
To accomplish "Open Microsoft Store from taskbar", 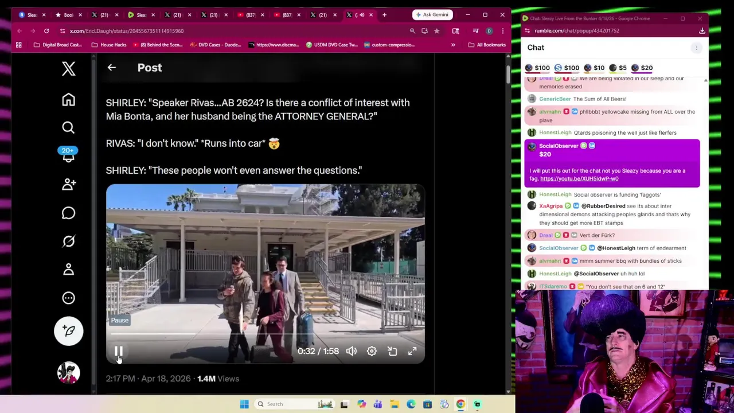I will click(427, 404).
